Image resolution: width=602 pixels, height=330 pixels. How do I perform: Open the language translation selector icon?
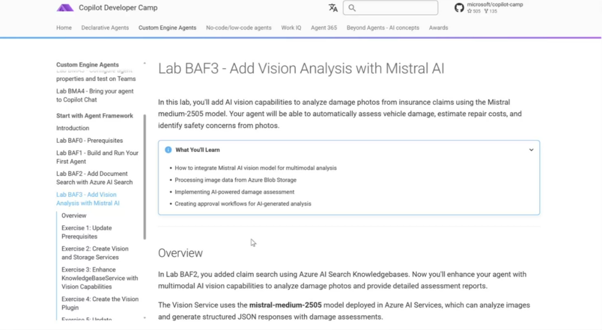[333, 8]
